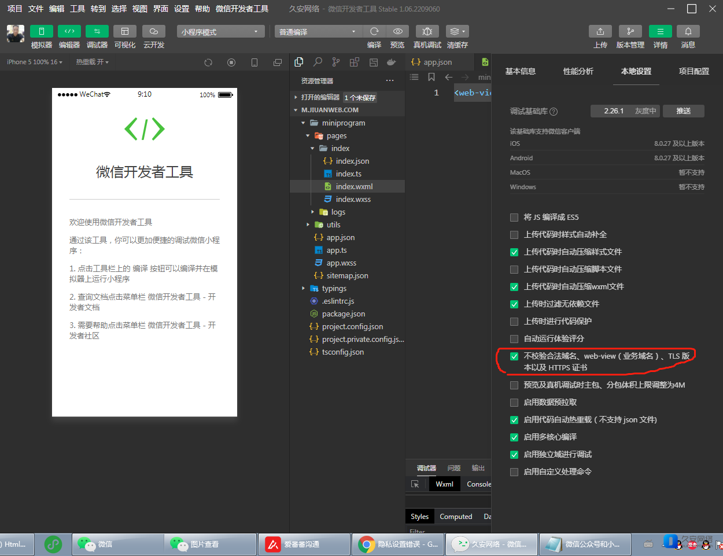Uncheck 启用多核心编译 checkbox

click(514, 437)
